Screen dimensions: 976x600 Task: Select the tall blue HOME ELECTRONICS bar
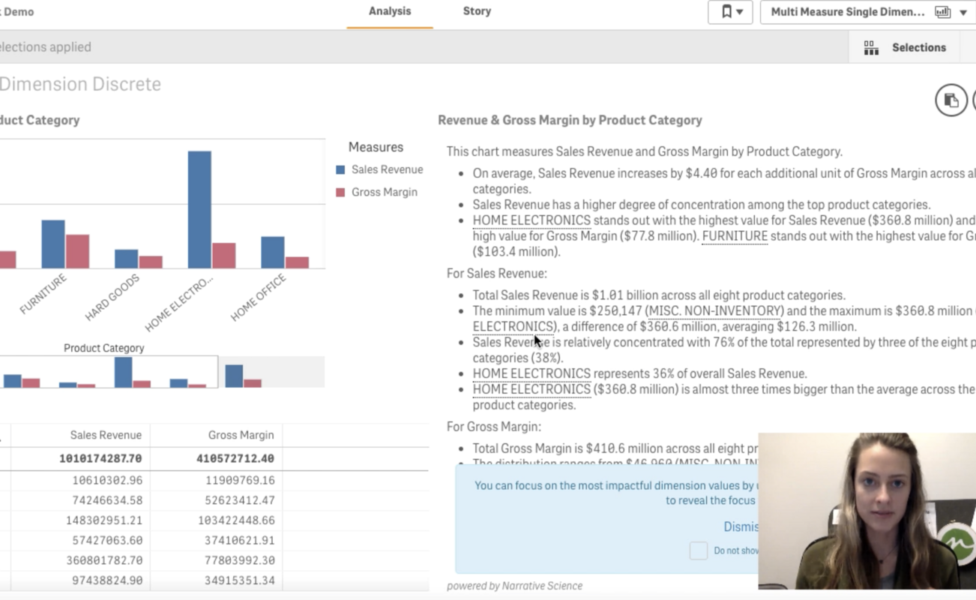coord(199,209)
